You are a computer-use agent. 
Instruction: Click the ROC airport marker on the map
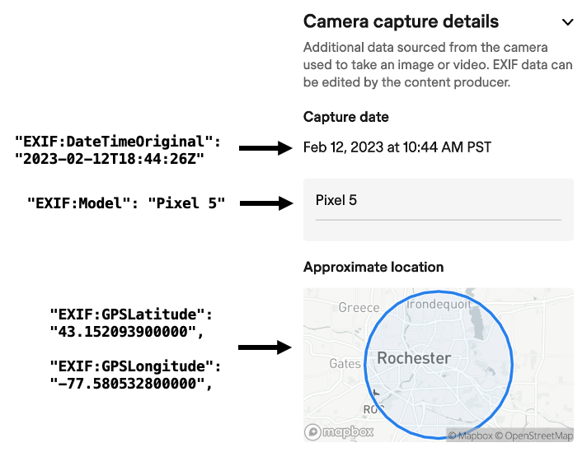point(372,408)
